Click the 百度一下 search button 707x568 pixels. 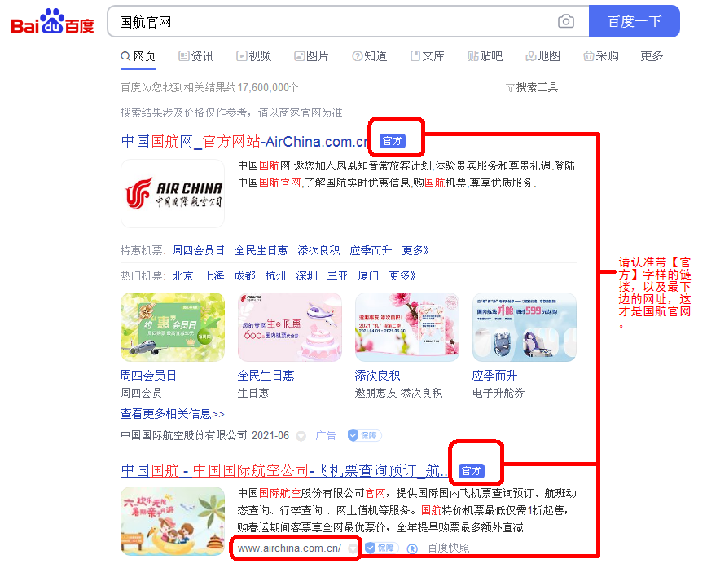point(634,21)
